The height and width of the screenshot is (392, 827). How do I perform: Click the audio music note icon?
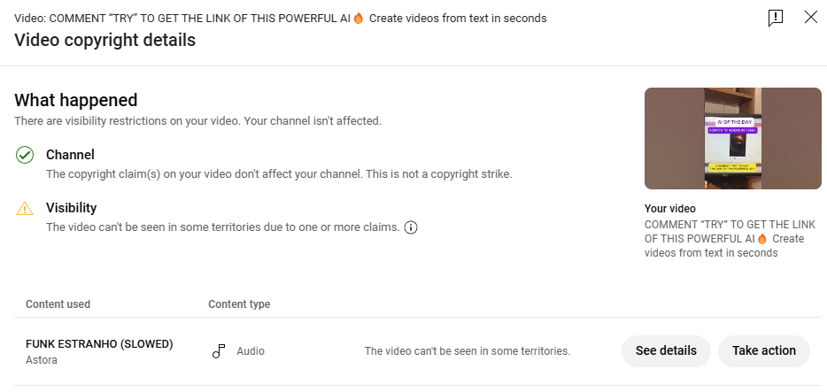(219, 351)
